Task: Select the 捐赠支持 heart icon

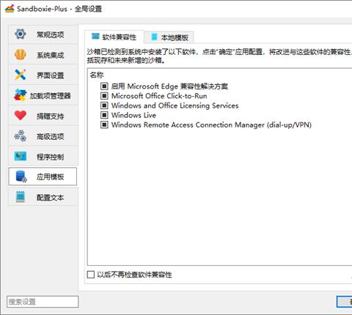Action: [21, 115]
